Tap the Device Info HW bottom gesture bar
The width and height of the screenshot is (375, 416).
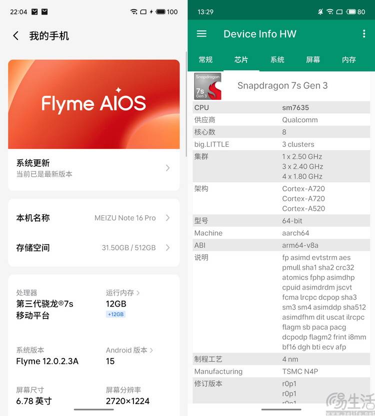281,410
